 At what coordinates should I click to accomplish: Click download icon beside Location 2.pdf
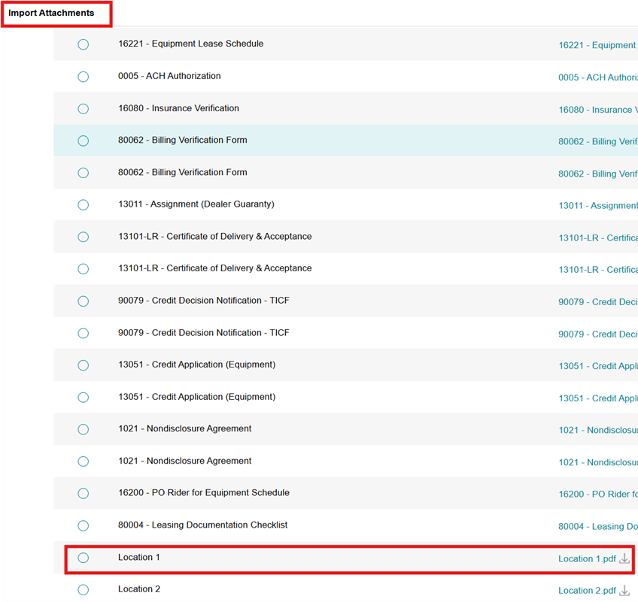click(x=624, y=591)
